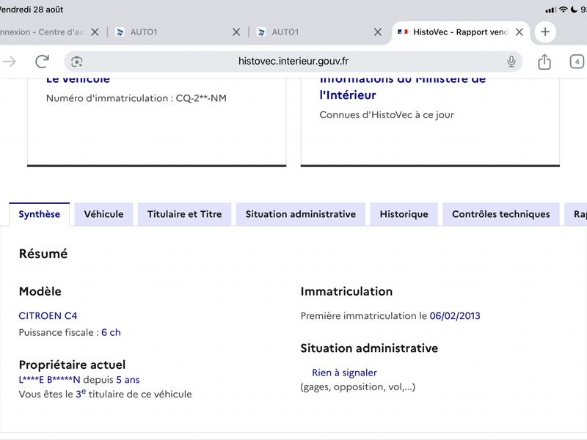587x440 pixels.
Task: Open the share sheet icon
Action: (x=544, y=62)
